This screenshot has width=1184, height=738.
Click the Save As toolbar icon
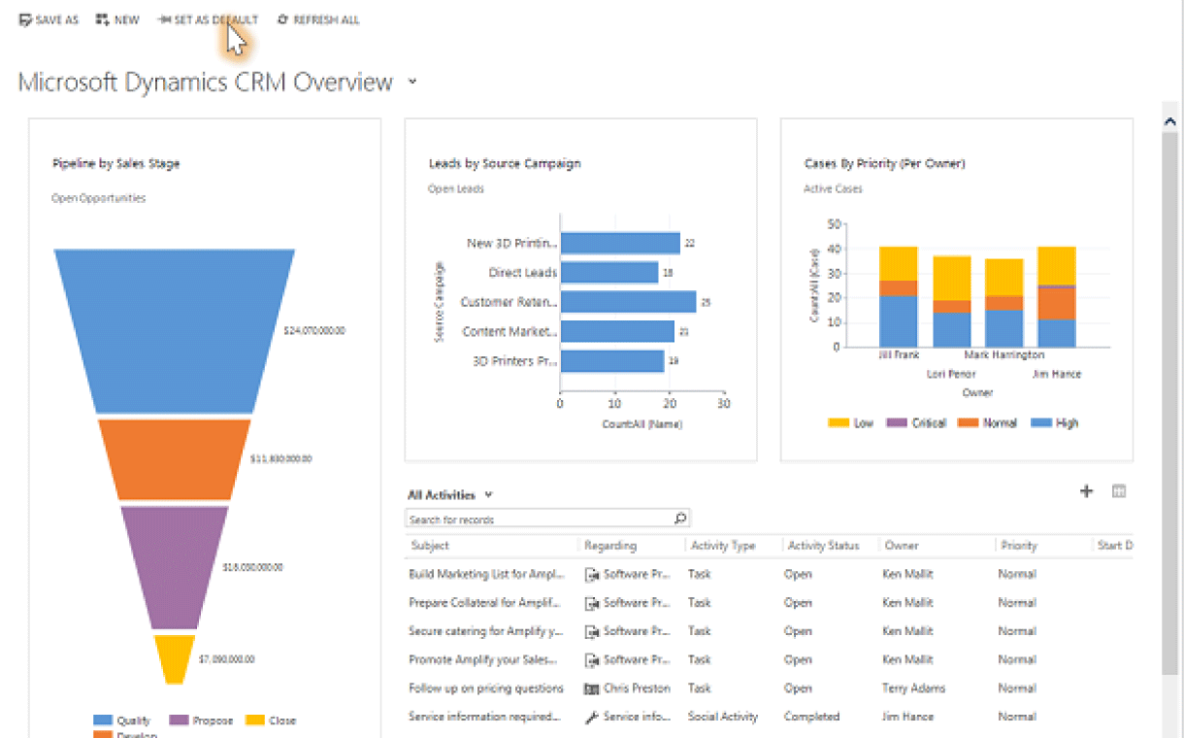click(x=26, y=19)
